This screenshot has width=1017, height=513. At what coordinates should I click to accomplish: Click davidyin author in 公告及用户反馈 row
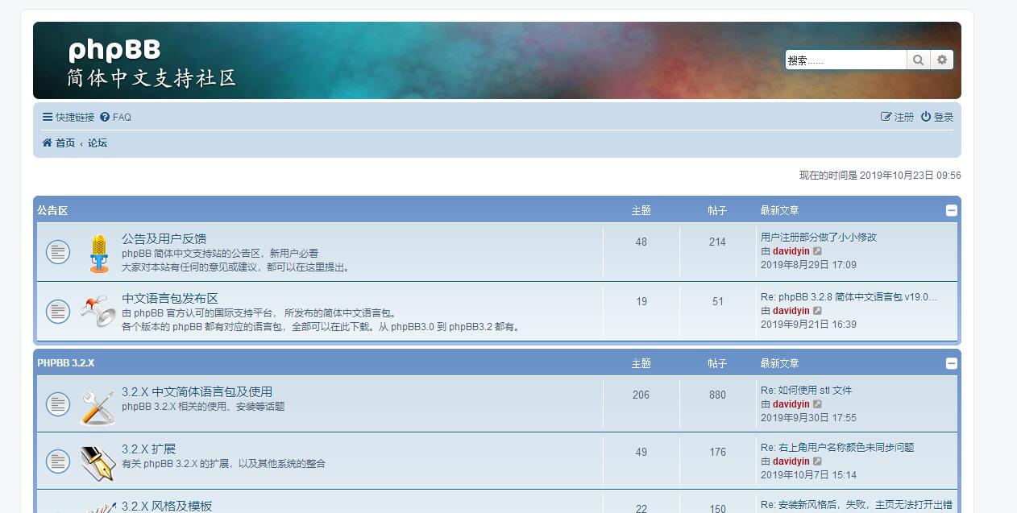(x=791, y=251)
